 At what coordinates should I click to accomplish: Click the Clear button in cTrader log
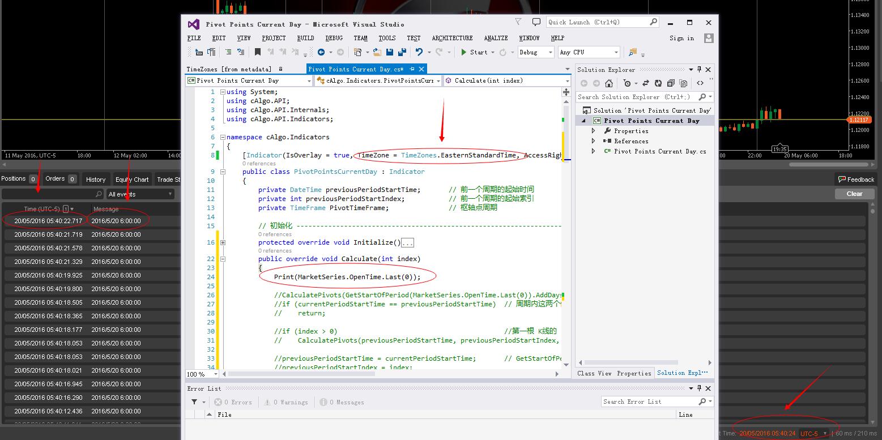point(854,194)
